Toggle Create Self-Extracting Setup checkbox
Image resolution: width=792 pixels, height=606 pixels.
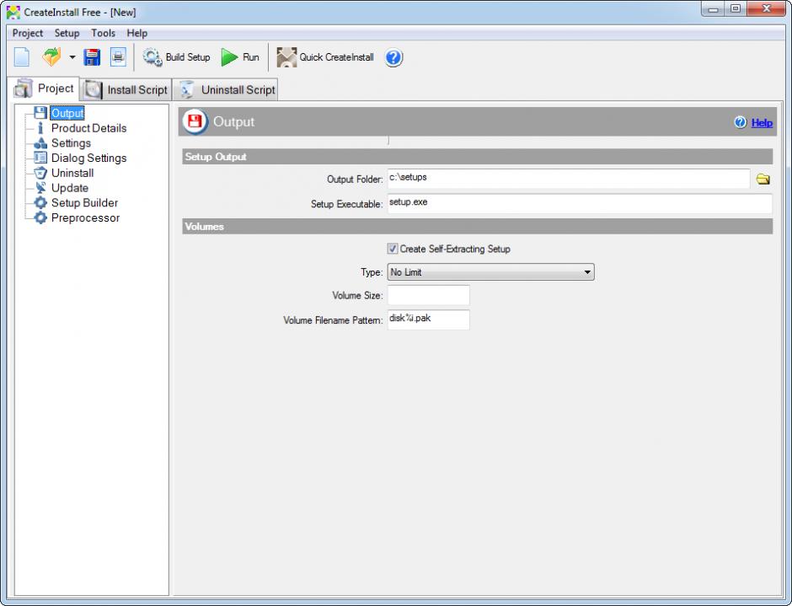(x=393, y=249)
